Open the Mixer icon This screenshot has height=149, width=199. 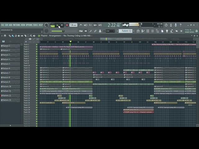click(153, 31)
